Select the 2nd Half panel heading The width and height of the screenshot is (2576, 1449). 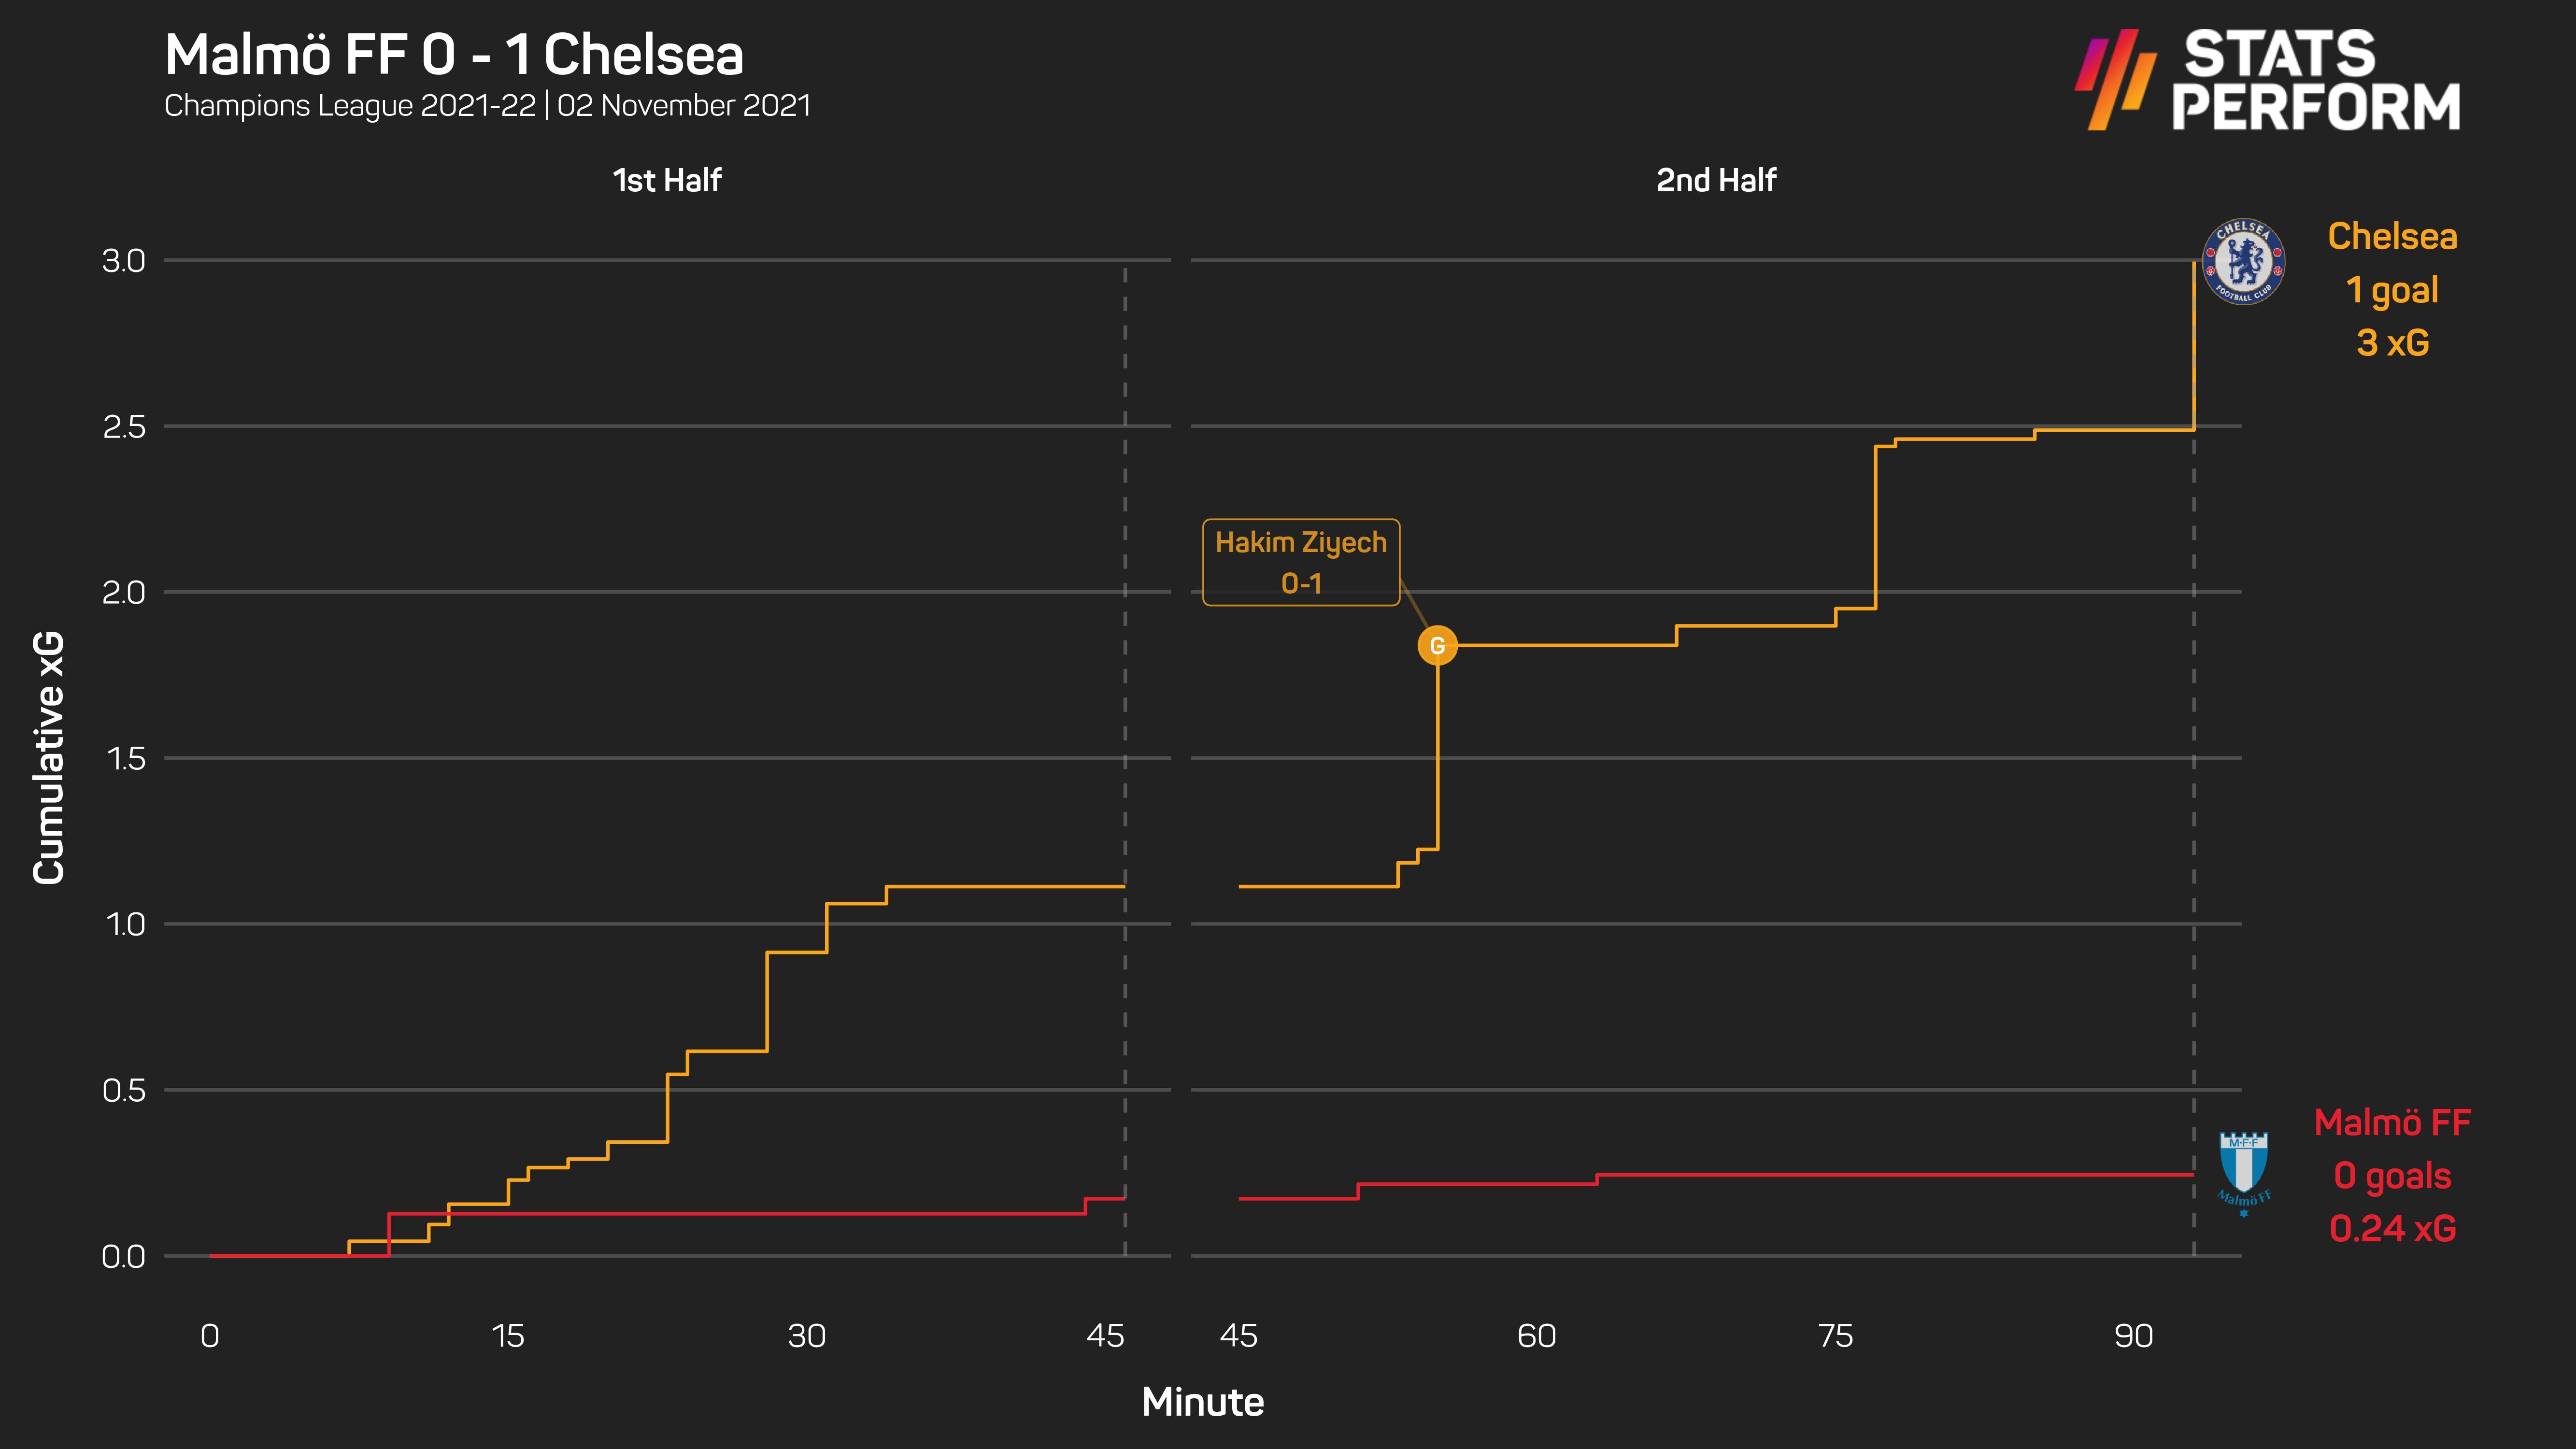pos(1716,181)
